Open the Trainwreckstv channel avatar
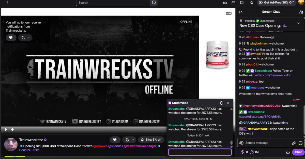Image resolution: width=305 pixels, height=159 pixels. (x=10, y=145)
